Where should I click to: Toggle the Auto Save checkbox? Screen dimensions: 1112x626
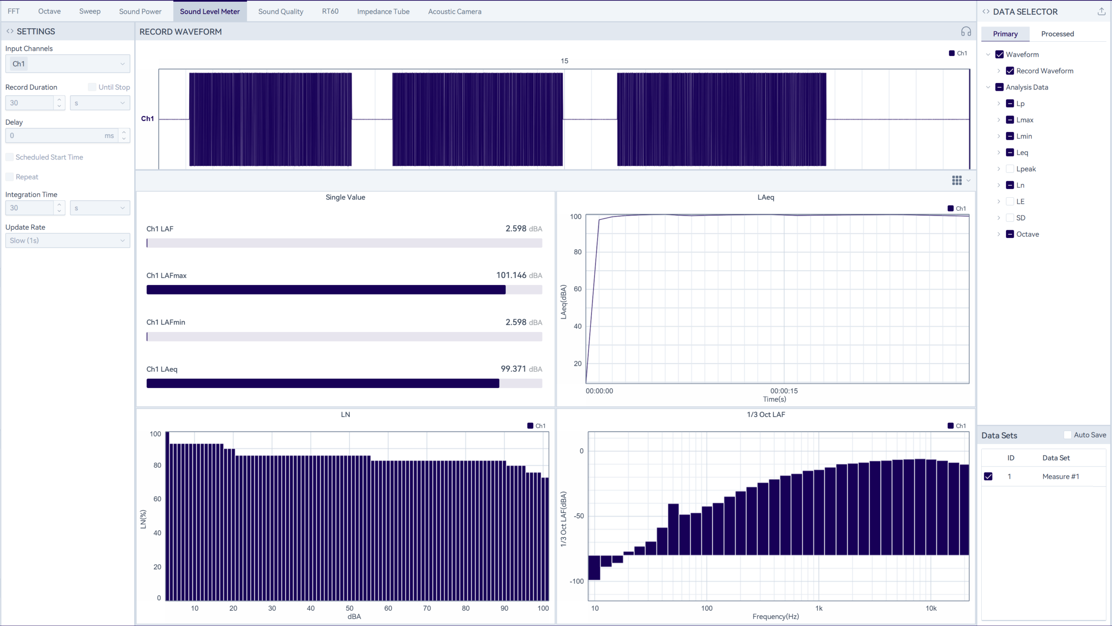click(x=1067, y=435)
